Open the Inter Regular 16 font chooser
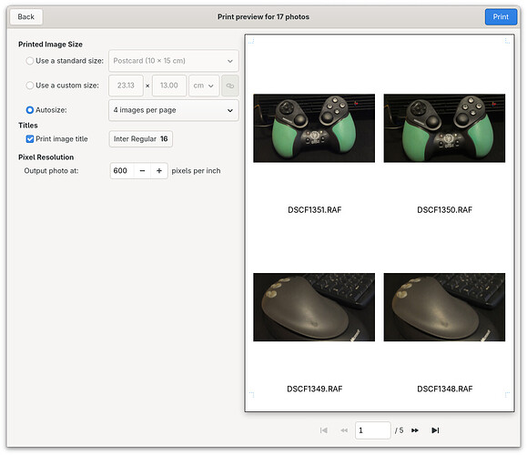This screenshot has width=527, height=455. pos(141,139)
